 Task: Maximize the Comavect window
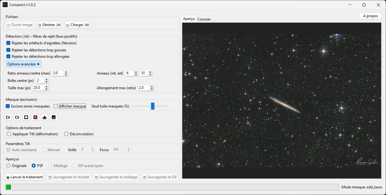364,5
